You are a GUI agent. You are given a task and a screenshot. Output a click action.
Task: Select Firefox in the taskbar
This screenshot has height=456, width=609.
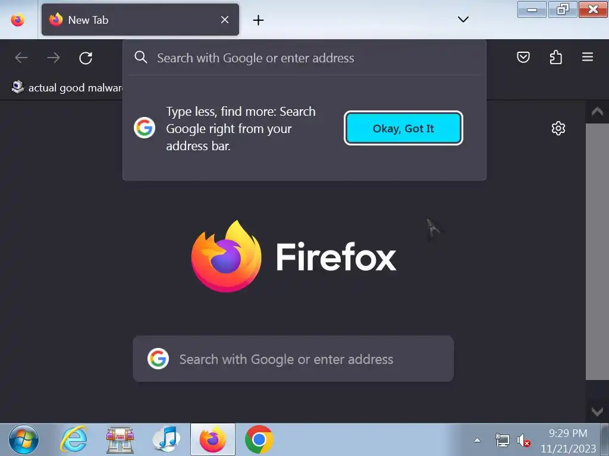[x=213, y=440]
